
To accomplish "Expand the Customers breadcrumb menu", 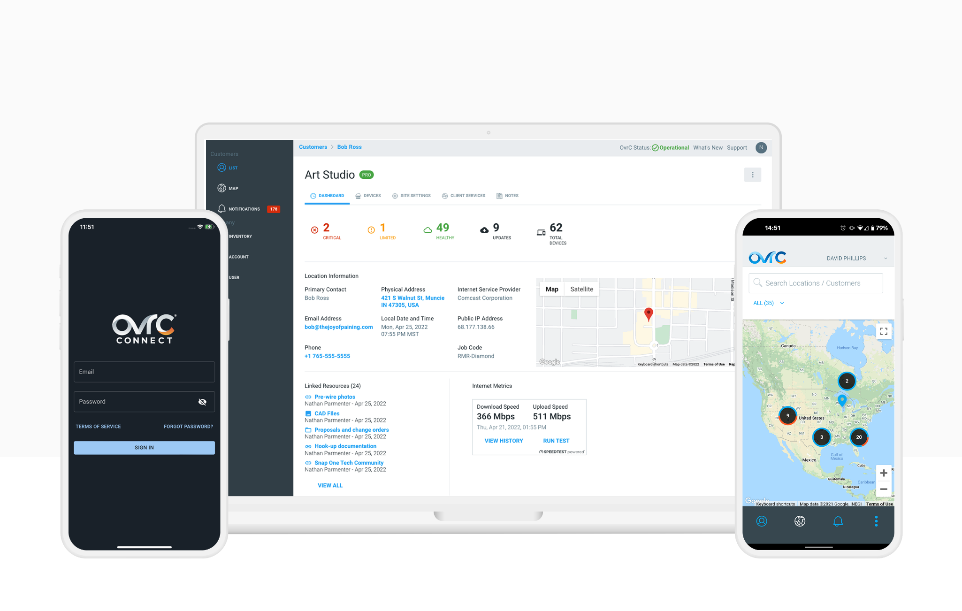I will pos(316,146).
